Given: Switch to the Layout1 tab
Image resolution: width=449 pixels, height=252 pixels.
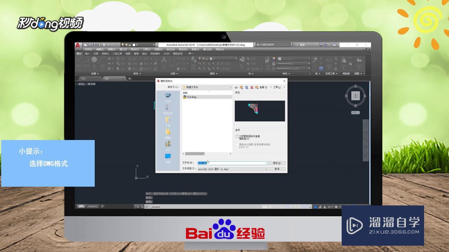Looking at the screenshot, I should pyautogui.click(x=93, y=206).
